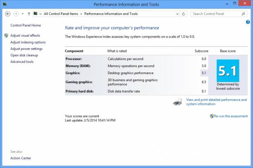Screen dimensions: 253x168
Task: Click the Back navigation arrow
Action: (8, 14)
